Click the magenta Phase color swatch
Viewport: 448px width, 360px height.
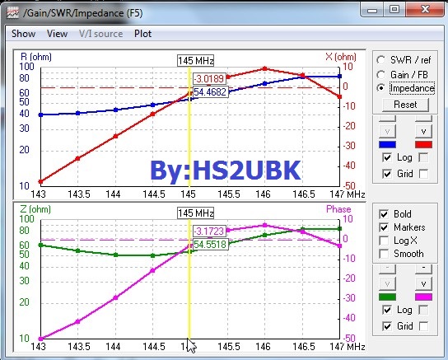(423, 297)
